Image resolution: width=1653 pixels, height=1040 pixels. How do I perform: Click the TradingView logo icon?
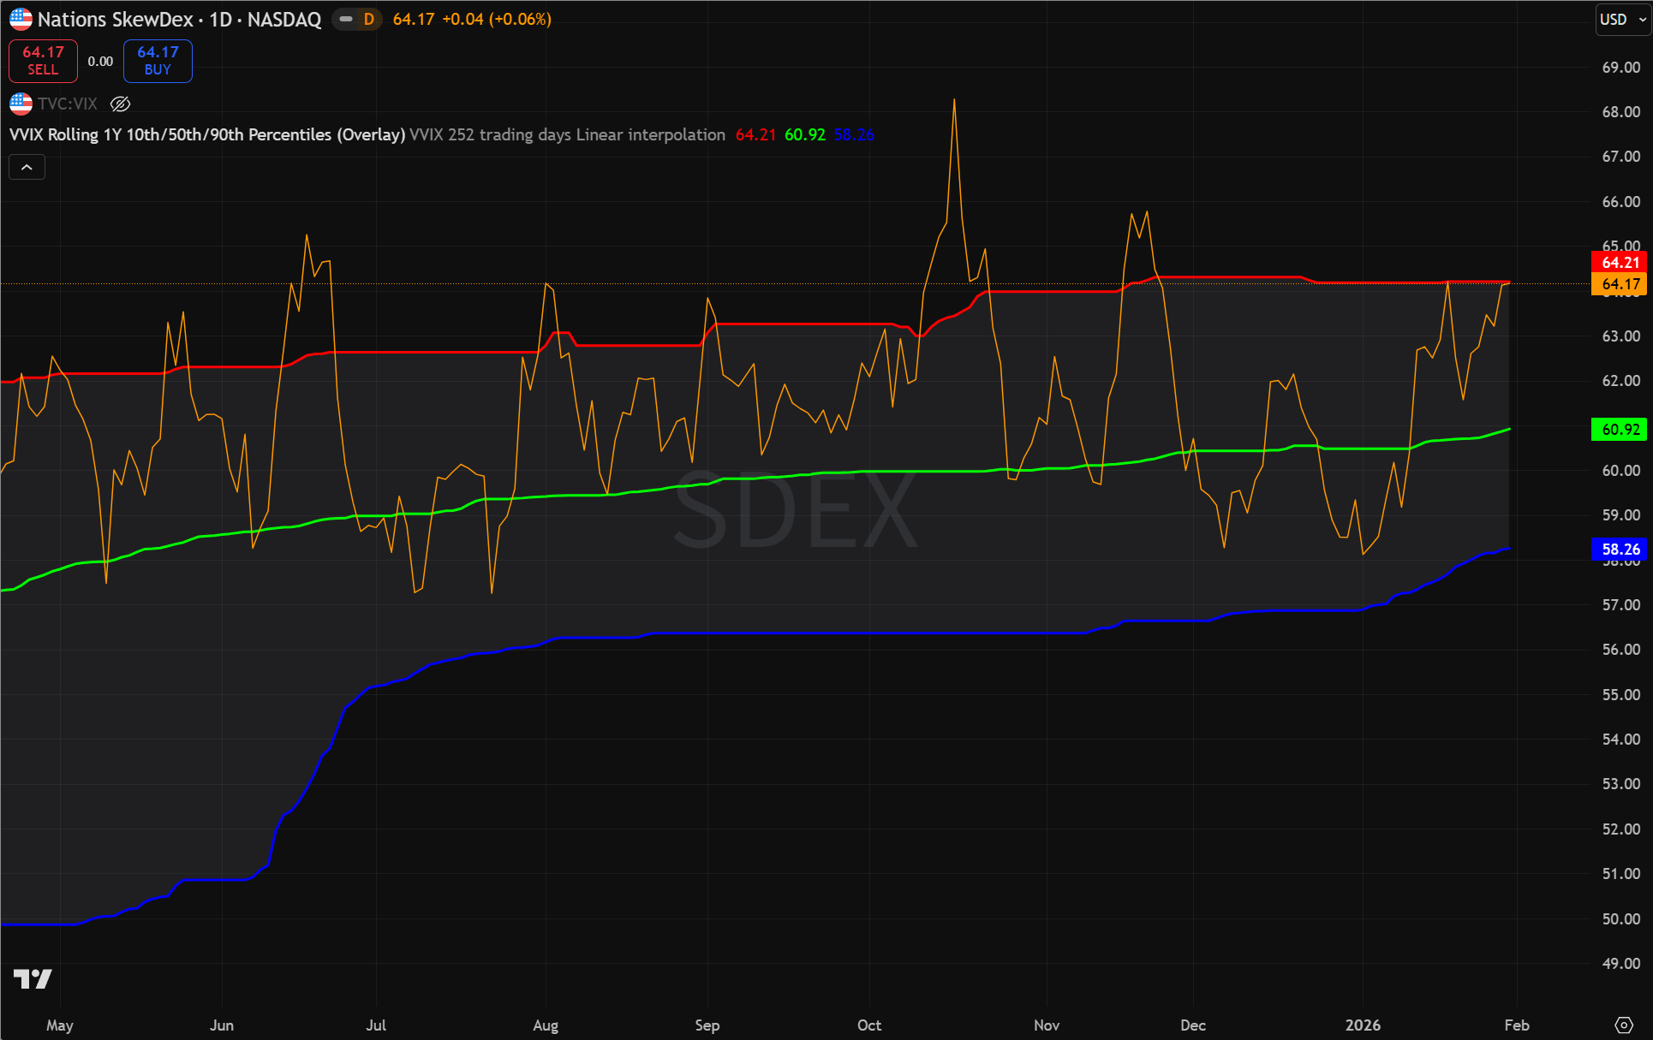pyautogui.click(x=33, y=978)
